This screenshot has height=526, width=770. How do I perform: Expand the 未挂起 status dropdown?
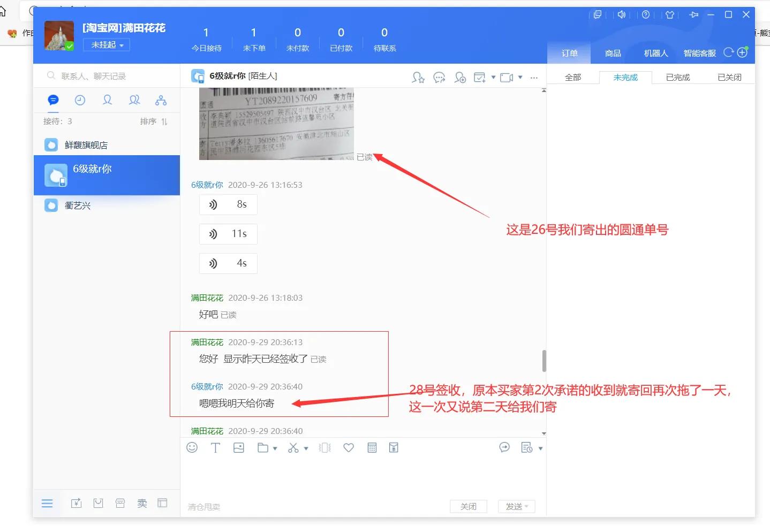pos(106,44)
